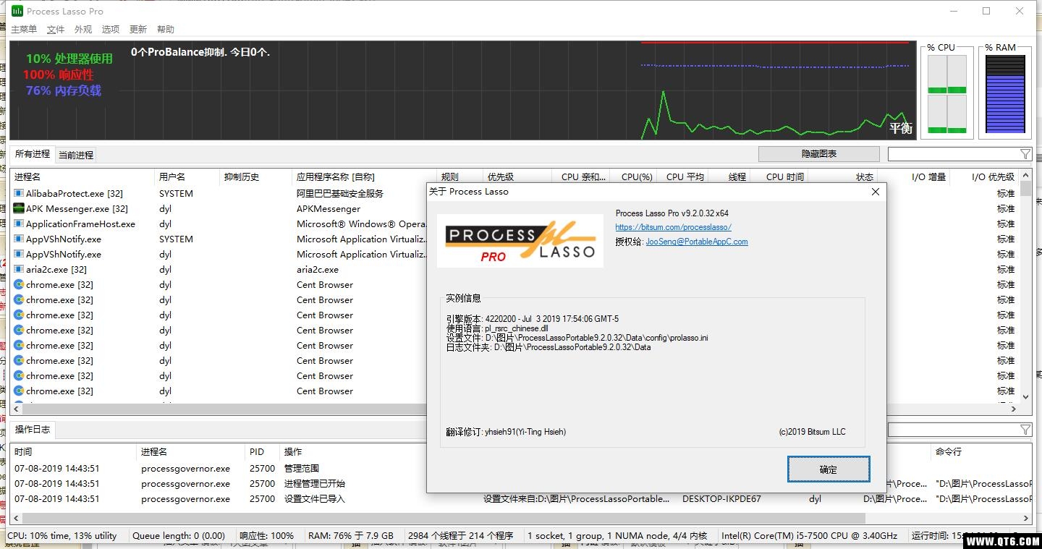The height and width of the screenshot is (549, 1042).
Task: Sort by the 用户名 column header
Action: tap(187, 176)
